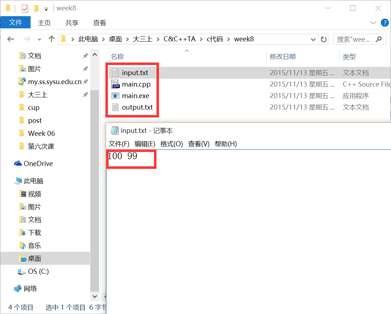This screenshot has height=314, width=391.
Task: Select 网络 in the navigation pane
Action: pos(30,288)
